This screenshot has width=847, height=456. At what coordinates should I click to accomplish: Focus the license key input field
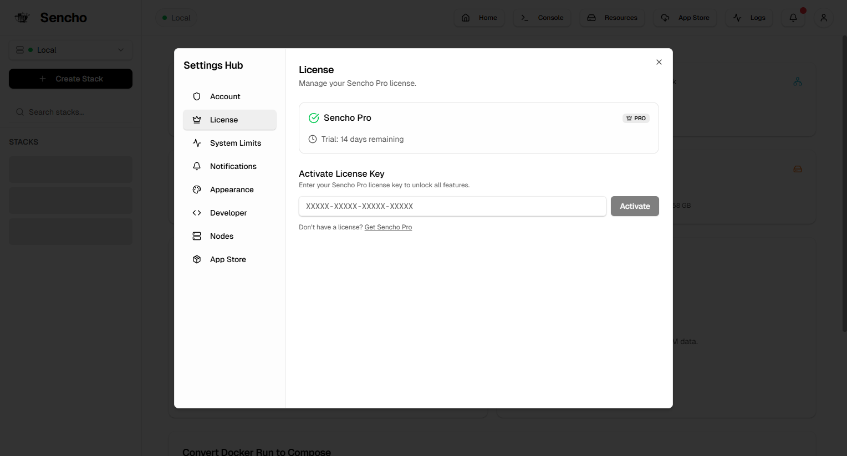pyautogui.click(x=452, y=206)
